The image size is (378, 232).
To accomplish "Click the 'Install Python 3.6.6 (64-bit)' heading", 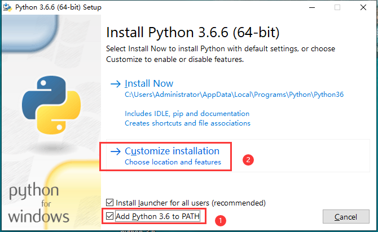I will coord(193,32).
